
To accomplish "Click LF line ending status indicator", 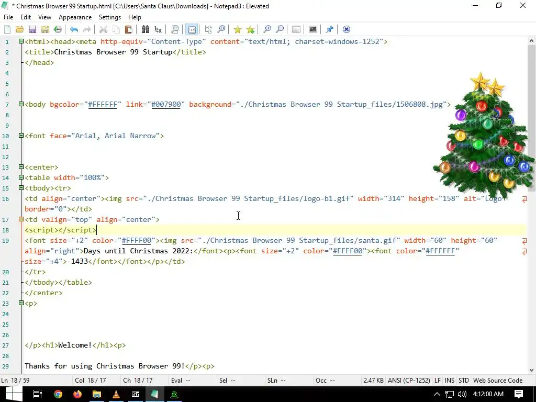I will click(438, 381).
